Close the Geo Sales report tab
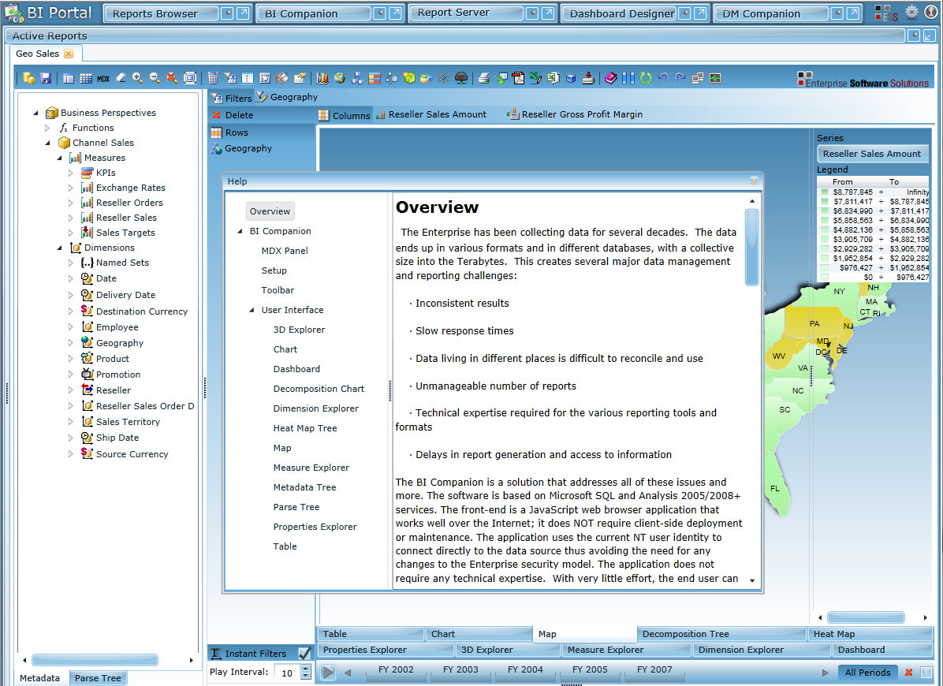Image resolution: width=943 pixels, height=686 pixels. (69, 54)
